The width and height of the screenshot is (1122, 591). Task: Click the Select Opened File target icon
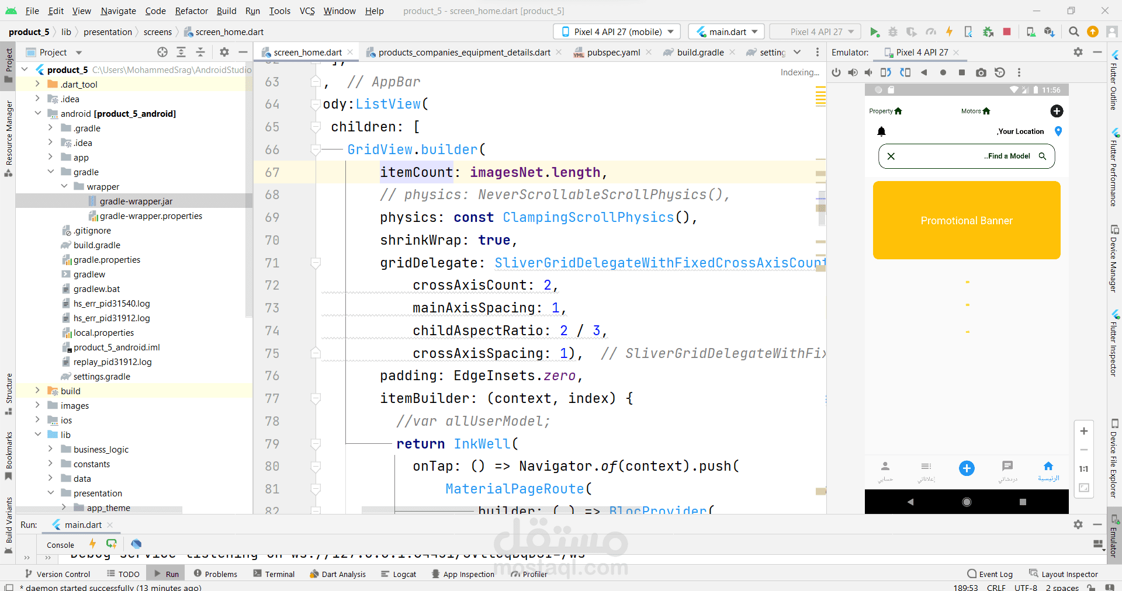point(162,52)
